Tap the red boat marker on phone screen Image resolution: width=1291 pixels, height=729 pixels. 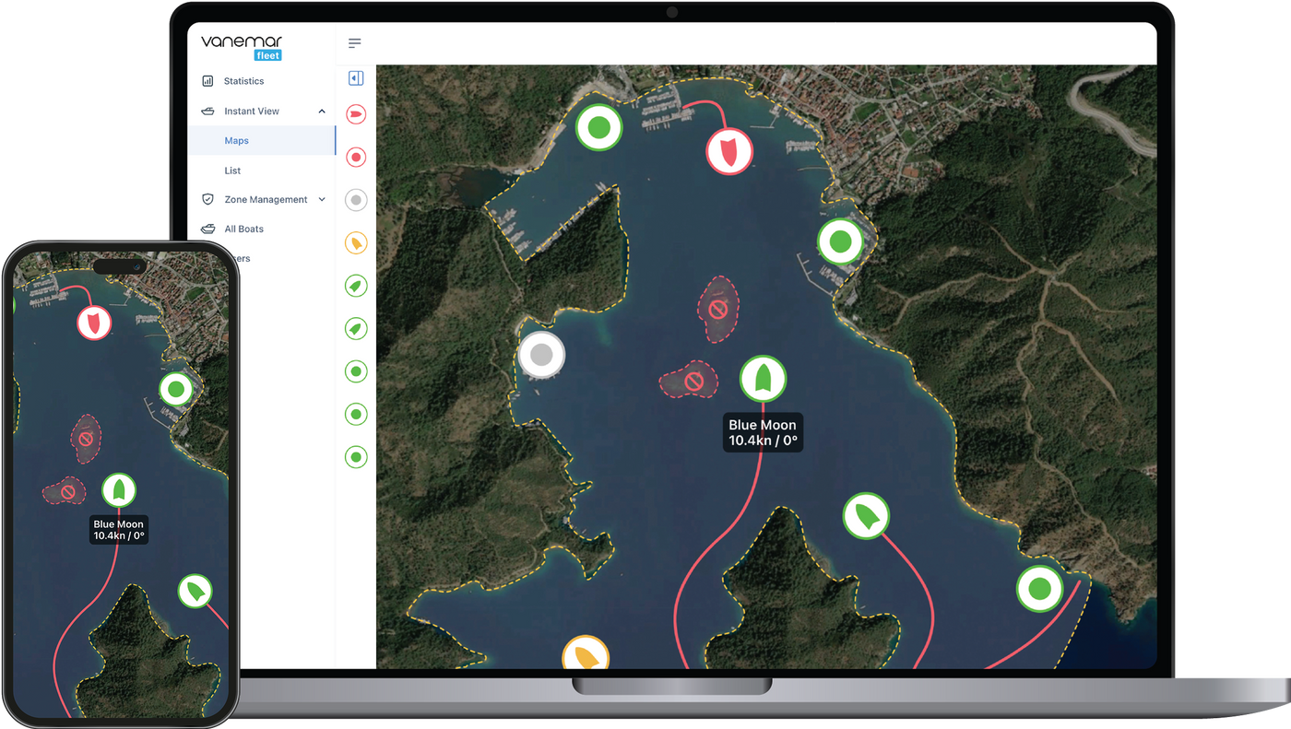pyautogui.click(x=93, y=323)
